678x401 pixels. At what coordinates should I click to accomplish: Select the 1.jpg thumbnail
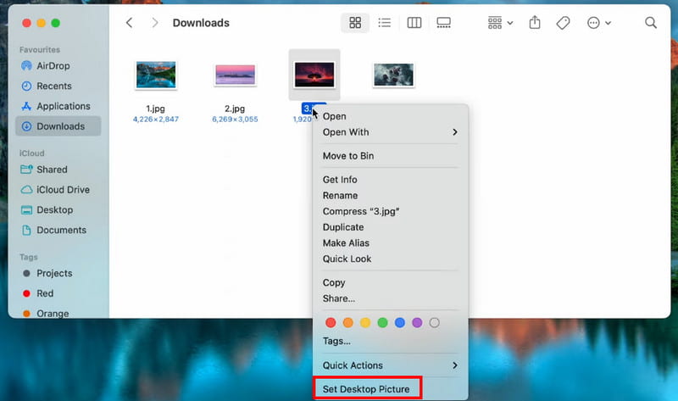click(x=156, y=75)
